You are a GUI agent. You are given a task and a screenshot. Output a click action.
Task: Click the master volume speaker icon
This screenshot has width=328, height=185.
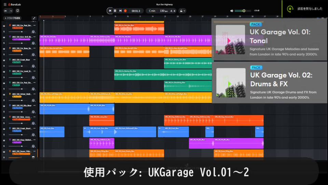[x=232, y=11]
